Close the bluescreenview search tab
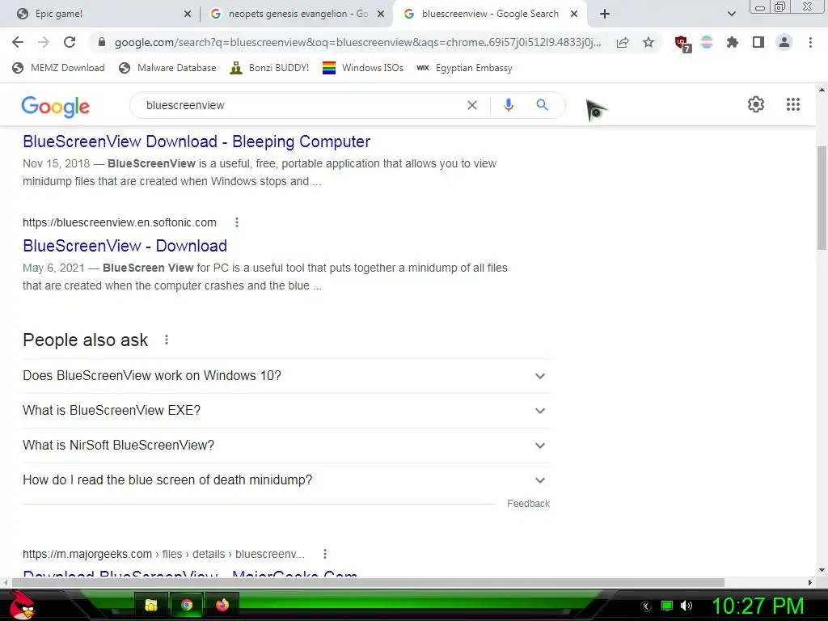 [574, 15]
